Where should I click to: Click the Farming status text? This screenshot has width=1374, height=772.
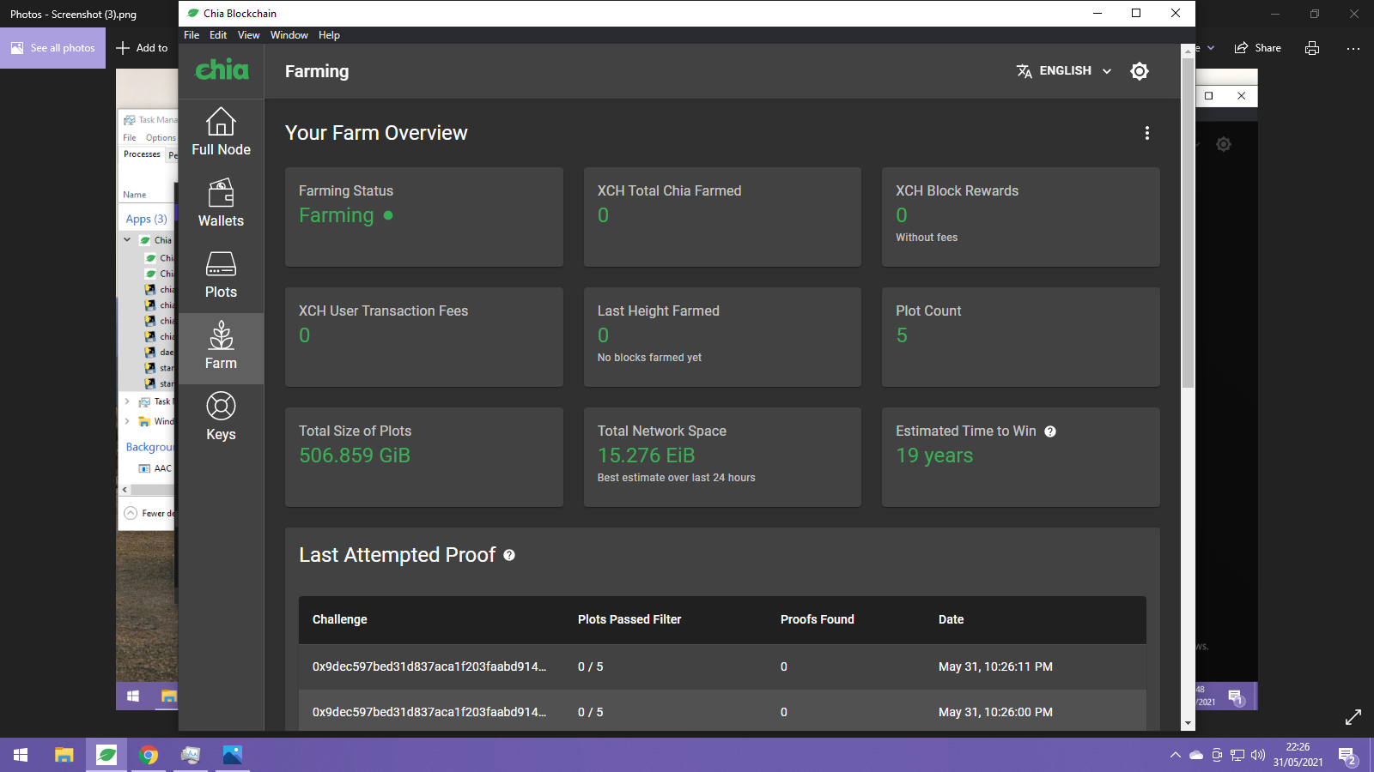337,215
